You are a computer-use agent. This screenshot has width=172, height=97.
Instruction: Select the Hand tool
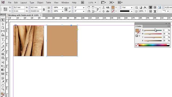pyautogui.click(x=3, y=85)
